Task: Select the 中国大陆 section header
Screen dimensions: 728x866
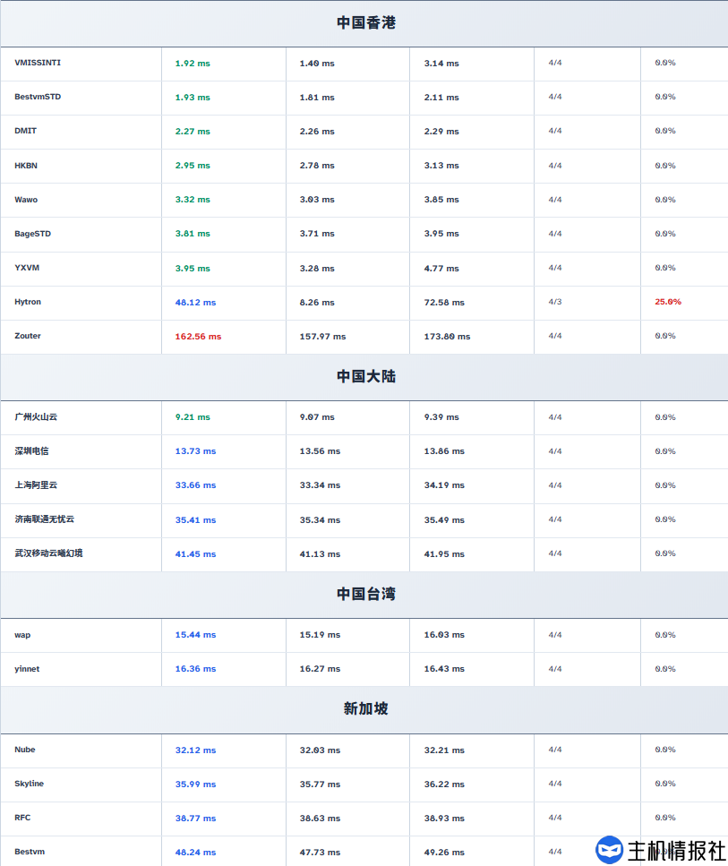Action: (x=365, y=377)
